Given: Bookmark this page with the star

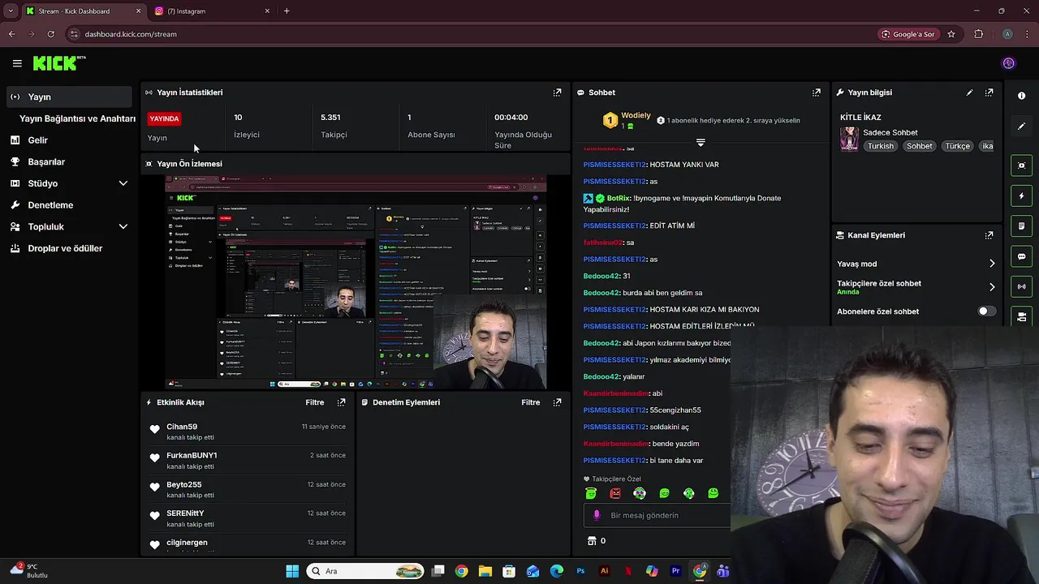Looking at the screenshot, I should [x=951, y=34].
